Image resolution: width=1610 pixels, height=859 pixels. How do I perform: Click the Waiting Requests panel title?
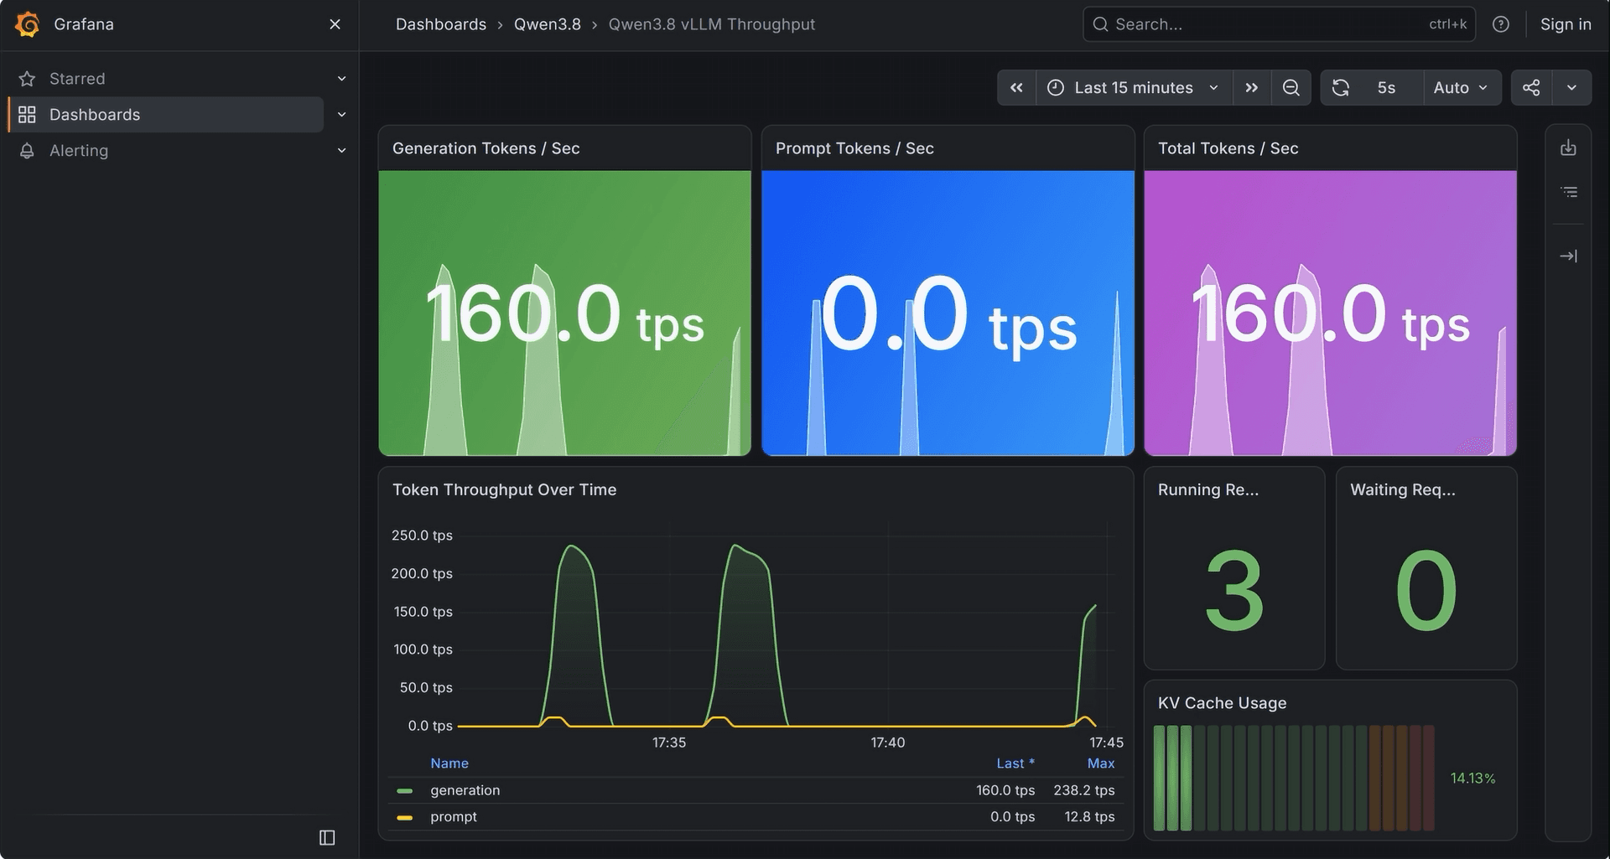click(x=1403, y=489)
